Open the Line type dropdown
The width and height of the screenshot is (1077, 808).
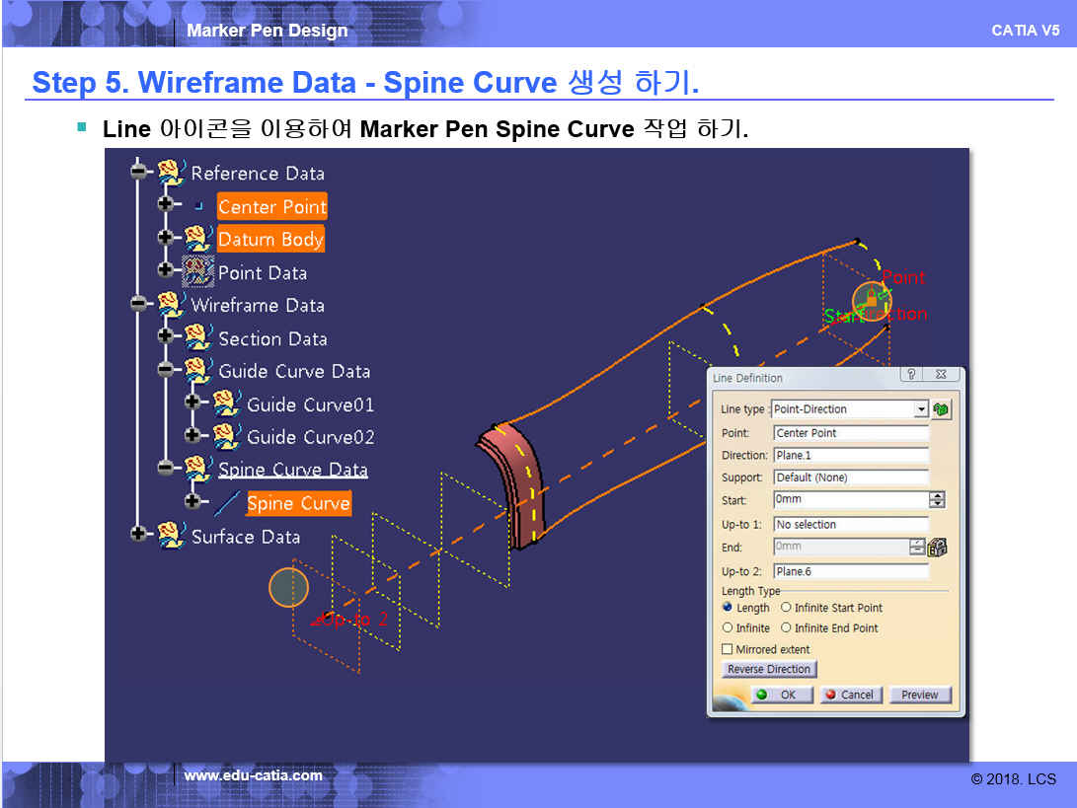[921, 409]
